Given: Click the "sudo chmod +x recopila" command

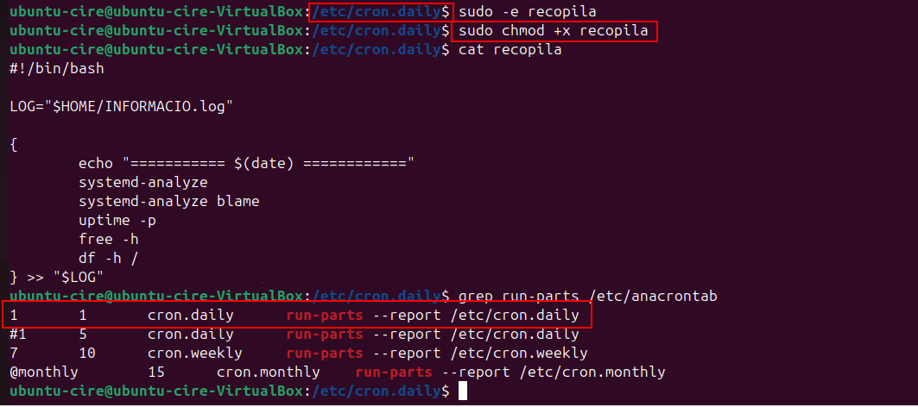Looking at the screenshot, I should pos(554,32).
